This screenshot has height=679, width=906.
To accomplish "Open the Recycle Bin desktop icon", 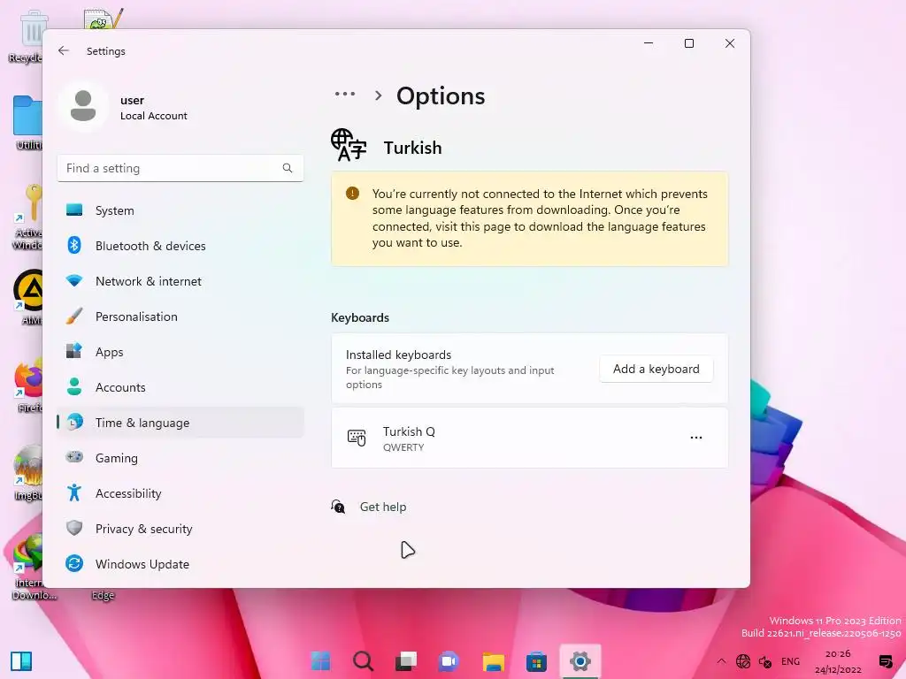I will point(26,35).
